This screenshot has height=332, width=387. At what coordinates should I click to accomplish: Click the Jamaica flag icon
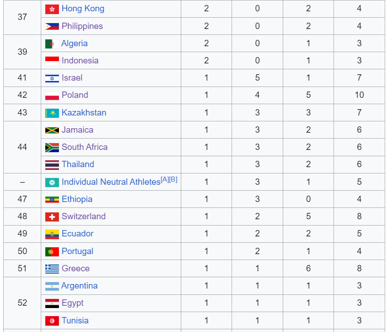52,130
